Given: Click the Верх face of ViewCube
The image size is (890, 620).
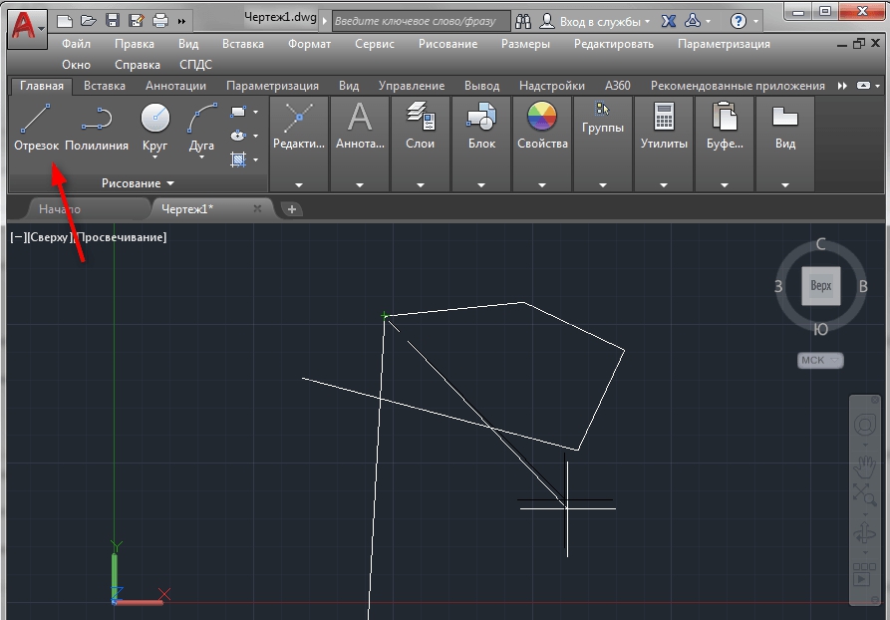Looking at the screenshot, I should click(821, 286).
